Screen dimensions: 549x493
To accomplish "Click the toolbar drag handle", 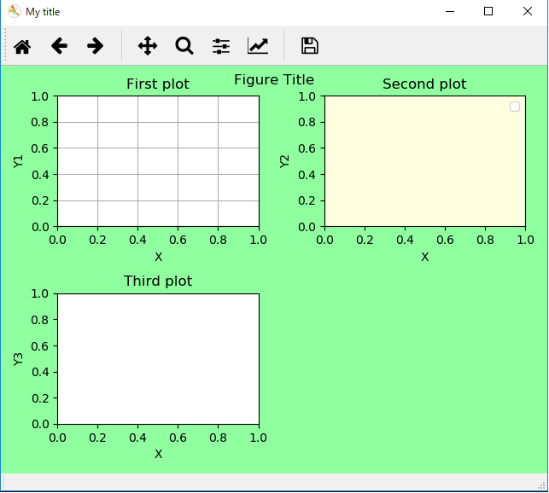I will (x=5, y=45).
